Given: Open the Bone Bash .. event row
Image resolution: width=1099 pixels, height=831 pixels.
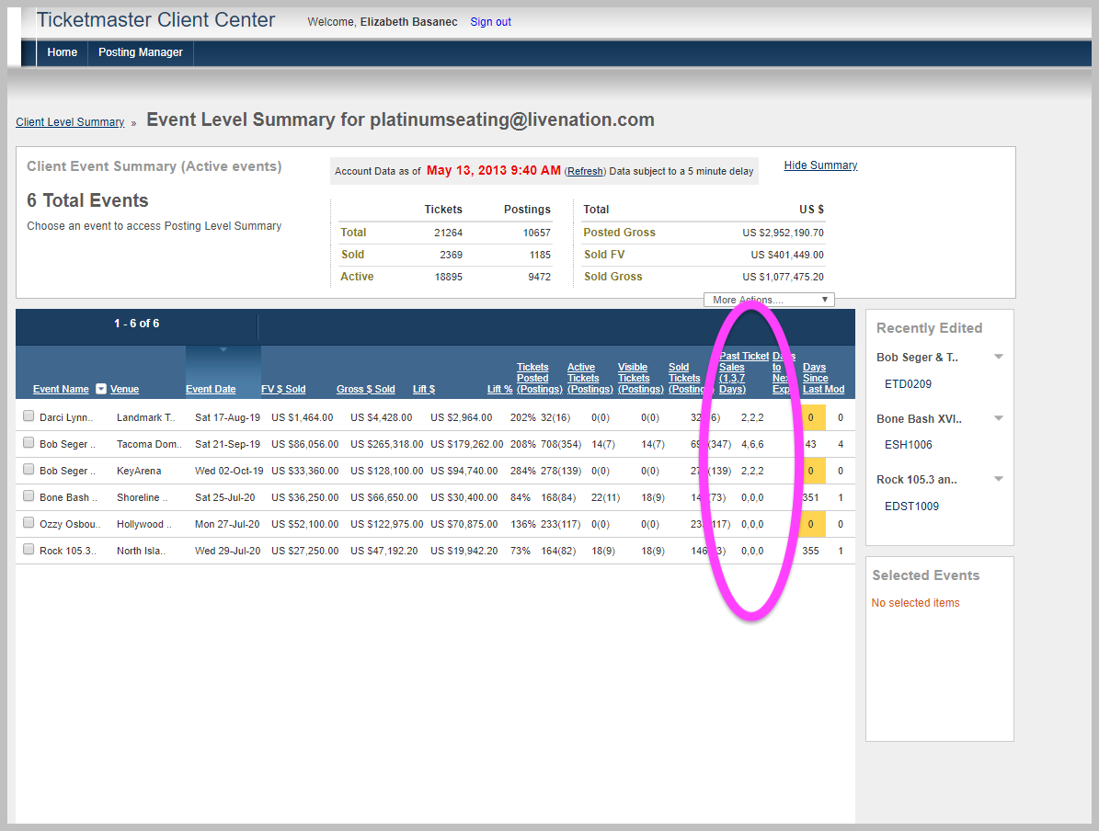Looking at the screenshot, I should pos(68,497).
